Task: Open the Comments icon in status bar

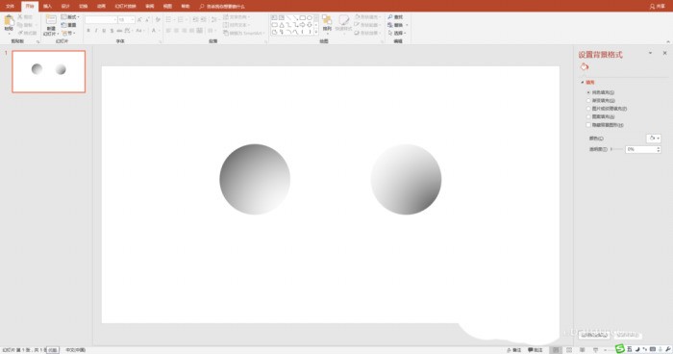Action: coord(536,350)
